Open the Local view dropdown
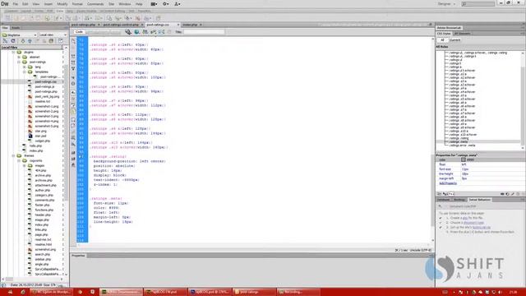 (x=53, y=35)
